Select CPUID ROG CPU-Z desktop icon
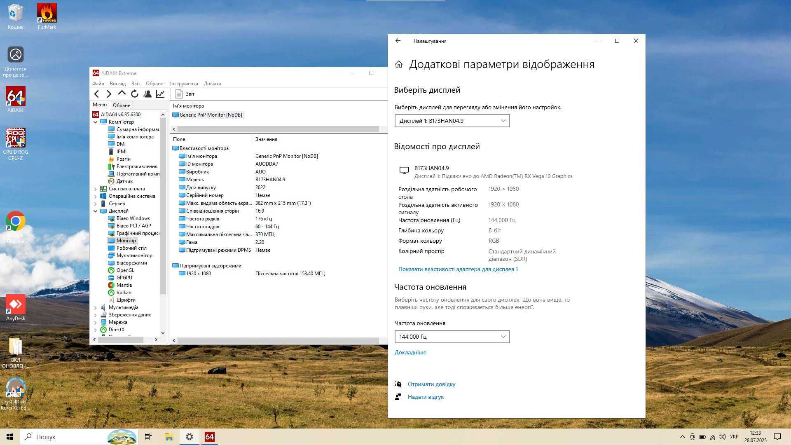 coord(16,144)
